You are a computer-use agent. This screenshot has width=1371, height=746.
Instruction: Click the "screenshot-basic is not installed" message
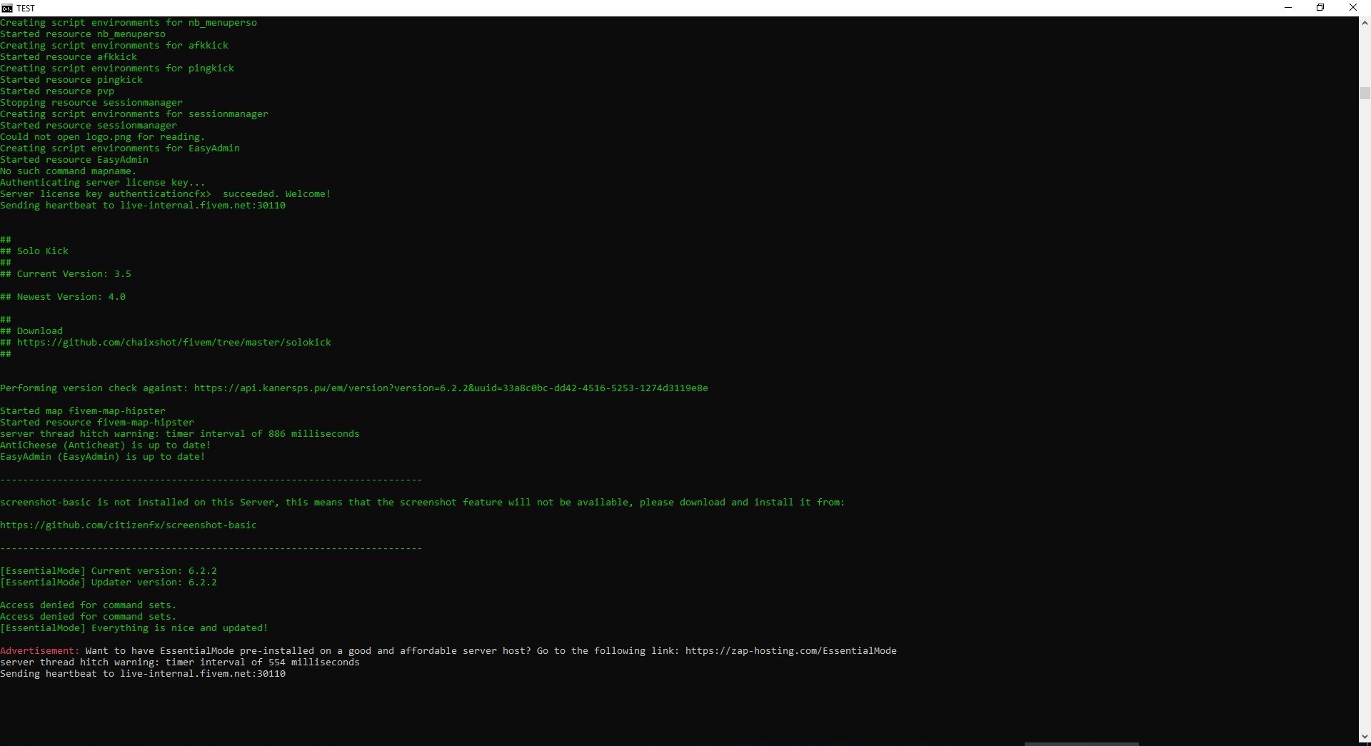tap(423, 503)
